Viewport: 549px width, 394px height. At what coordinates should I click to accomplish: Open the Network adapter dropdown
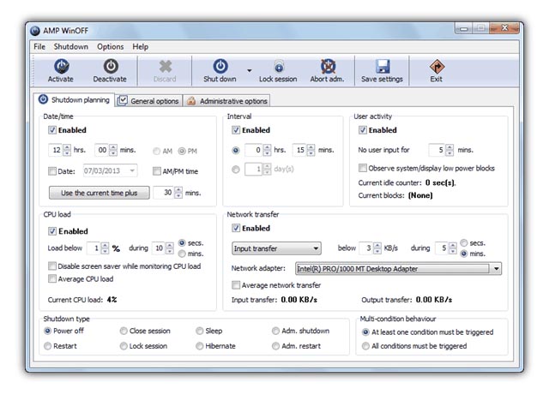pyautogui.click(x=398, y=268)
